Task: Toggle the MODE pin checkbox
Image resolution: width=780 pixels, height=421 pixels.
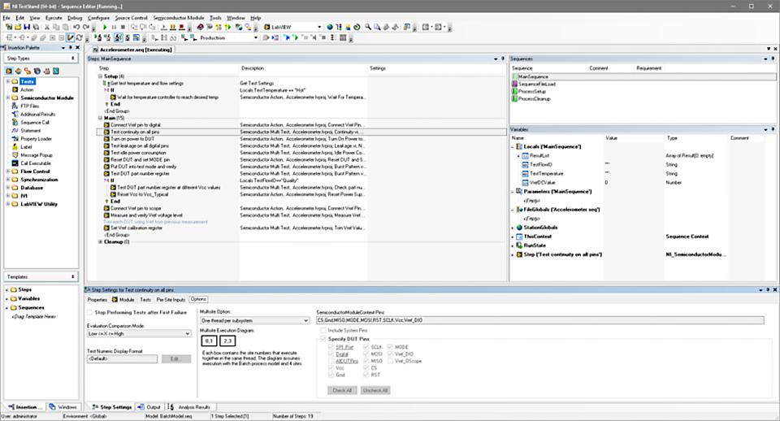Action: tap(390, 347)
